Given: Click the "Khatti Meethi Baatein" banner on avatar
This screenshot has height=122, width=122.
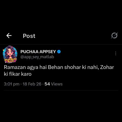Looking at the screenshot, I should click(x=11, y=60).
